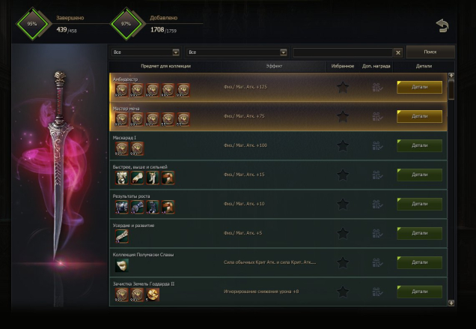Expand the second Все filter dropdown
Screen dimensions: 476x329
pos(237,52)
